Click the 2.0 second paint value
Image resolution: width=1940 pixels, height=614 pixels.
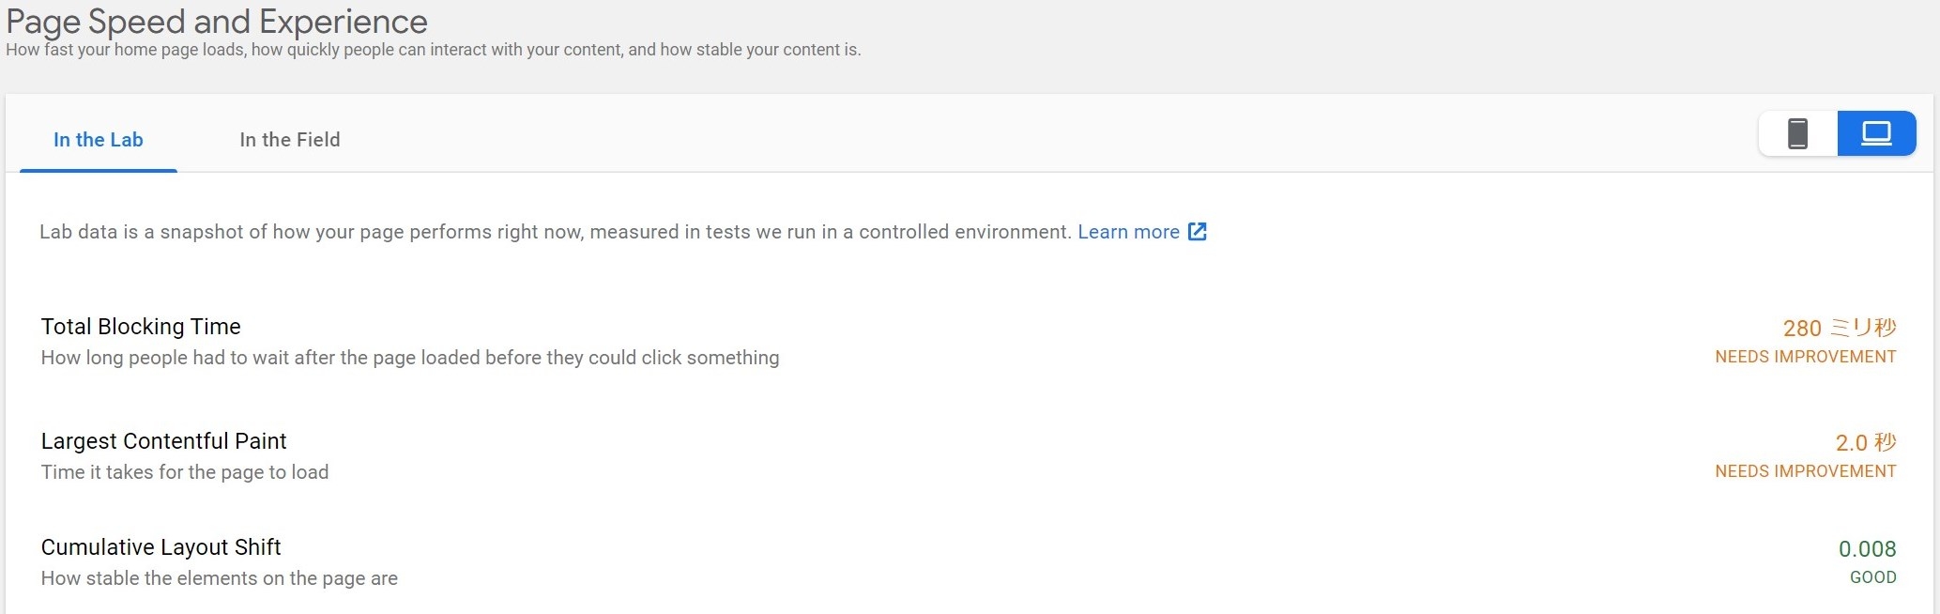click(x=1865, y=442)
